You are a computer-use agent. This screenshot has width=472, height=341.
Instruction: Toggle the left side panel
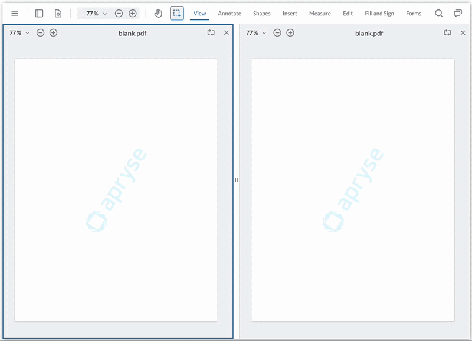click(40, 13)
